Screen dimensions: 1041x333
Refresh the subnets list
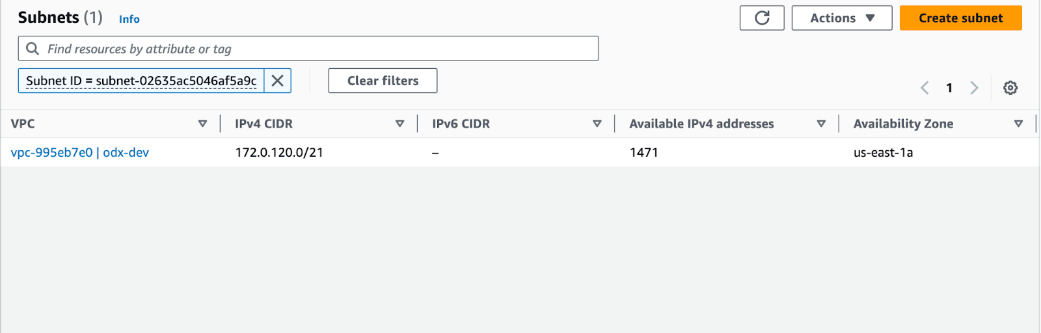tap(762, 18)
